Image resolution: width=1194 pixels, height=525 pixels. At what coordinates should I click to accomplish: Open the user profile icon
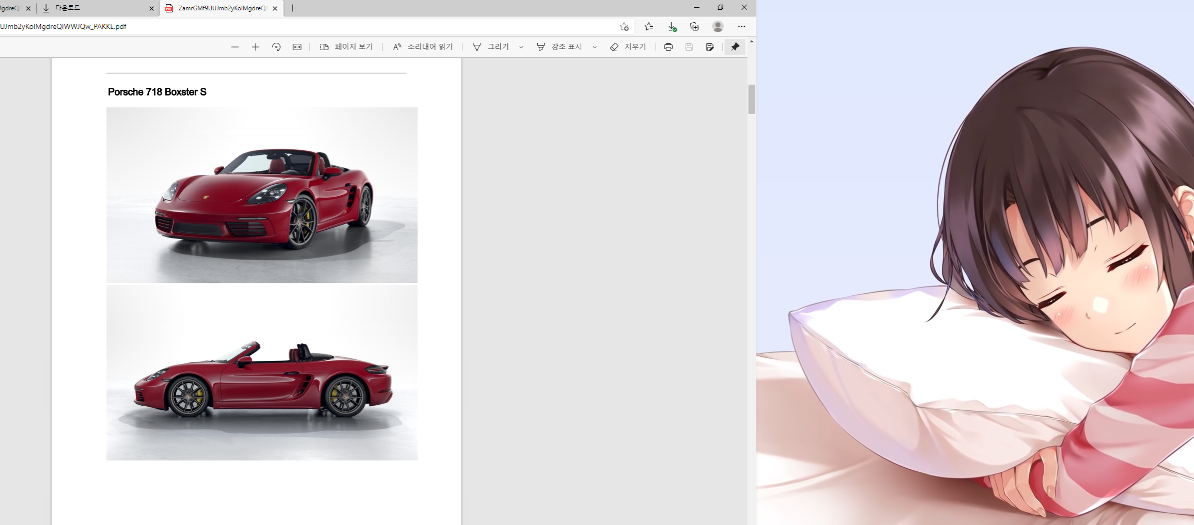coord(718,26)
